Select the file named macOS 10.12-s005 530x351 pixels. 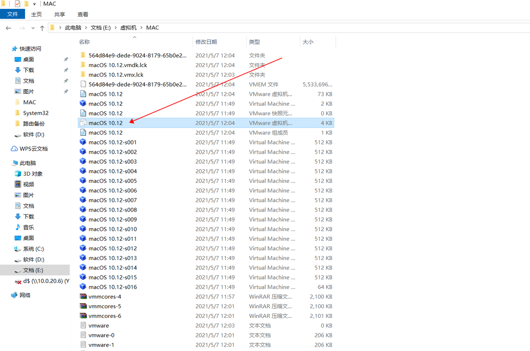[x=113, y=181]
